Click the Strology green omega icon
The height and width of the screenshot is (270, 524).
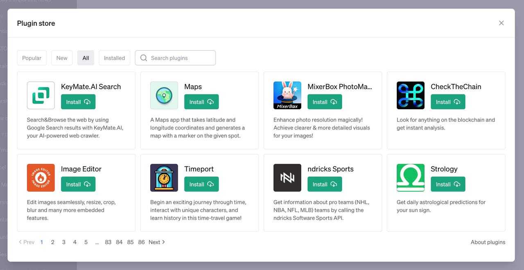[411, 178]
